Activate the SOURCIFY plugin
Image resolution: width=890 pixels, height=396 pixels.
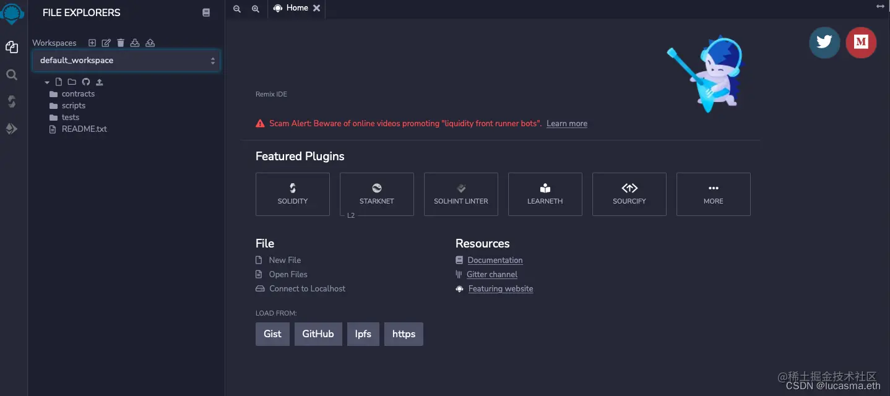tap(629, 194)
